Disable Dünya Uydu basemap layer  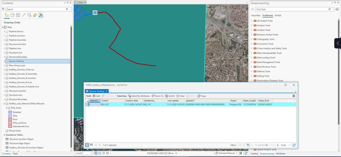[x=7, y=131]
